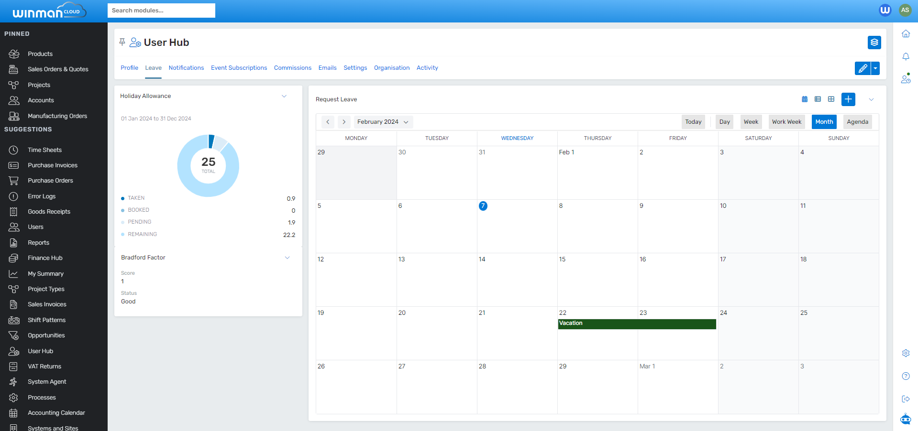918x431 pixels.
Task: Select the calendar view icon above Request Leave
Action: click(x=804, y=99)
